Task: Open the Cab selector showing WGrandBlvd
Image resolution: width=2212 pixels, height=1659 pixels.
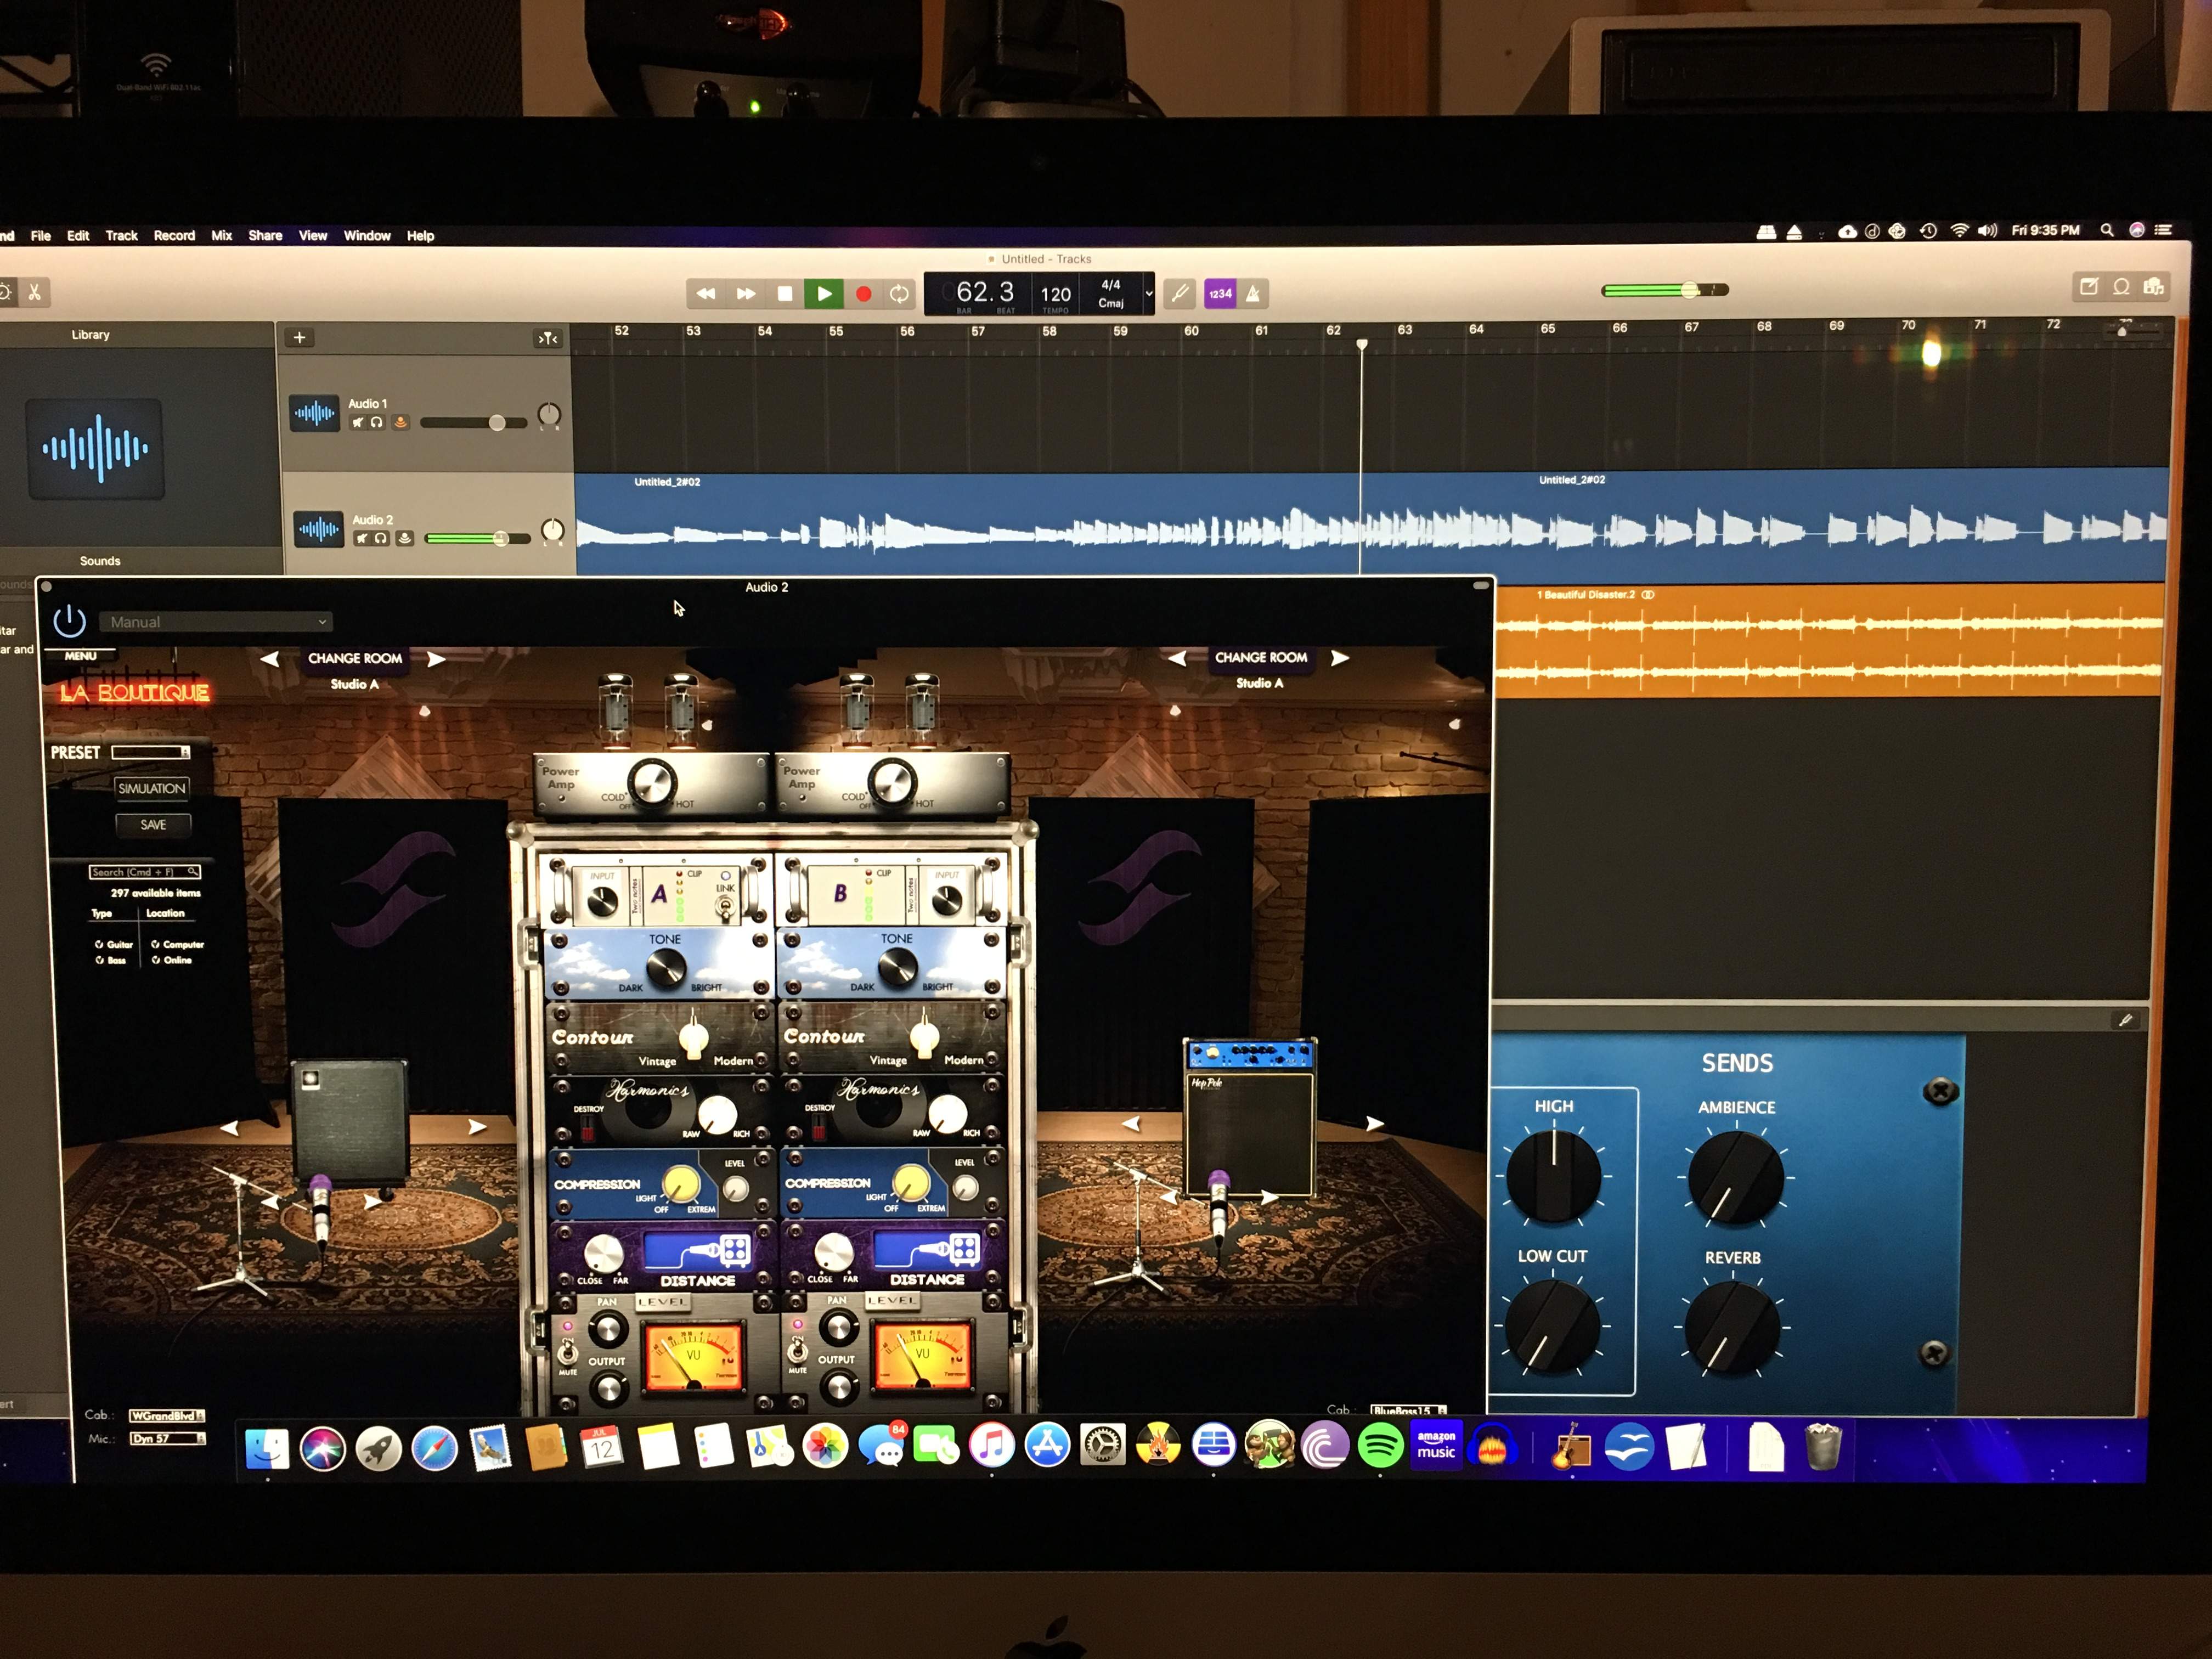Action: (167, 1415)
